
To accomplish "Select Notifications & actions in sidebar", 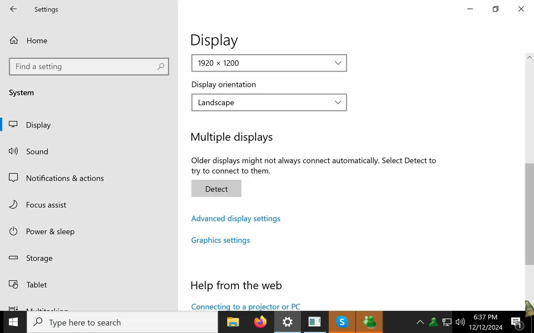I will coord(65,178).
